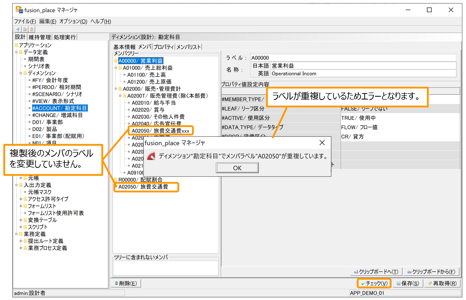Open the ファイル(F) menu
The height and width of the screenshot is (300, 466).
pos(25,21)
